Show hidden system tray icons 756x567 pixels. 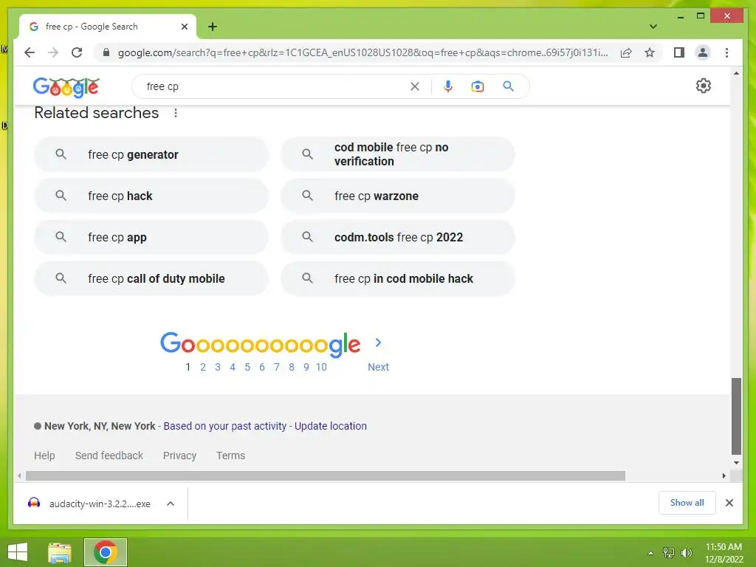[x=650, y=553]
